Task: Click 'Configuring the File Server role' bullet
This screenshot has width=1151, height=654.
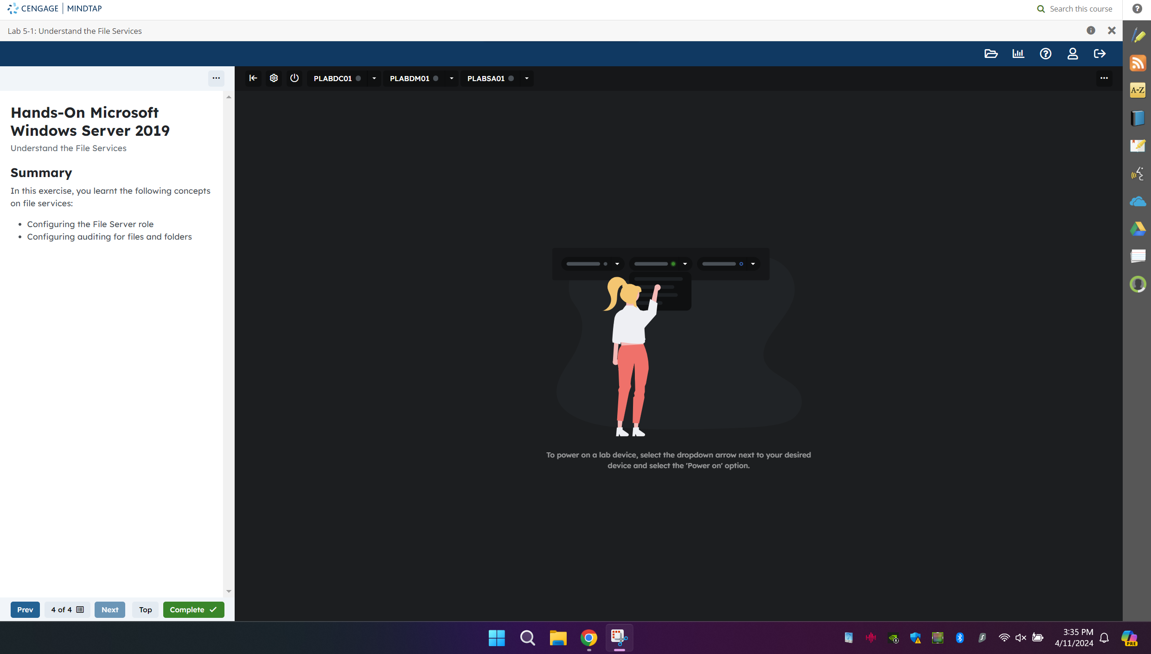Action: [x=90, y=224]
